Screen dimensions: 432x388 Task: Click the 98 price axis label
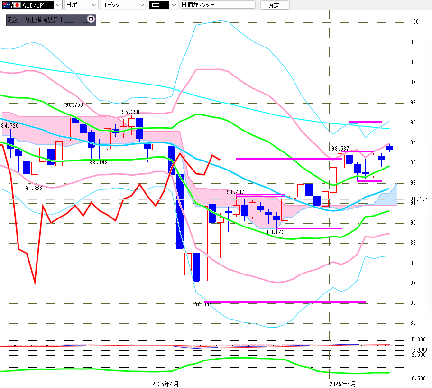(x=413, y=62)
